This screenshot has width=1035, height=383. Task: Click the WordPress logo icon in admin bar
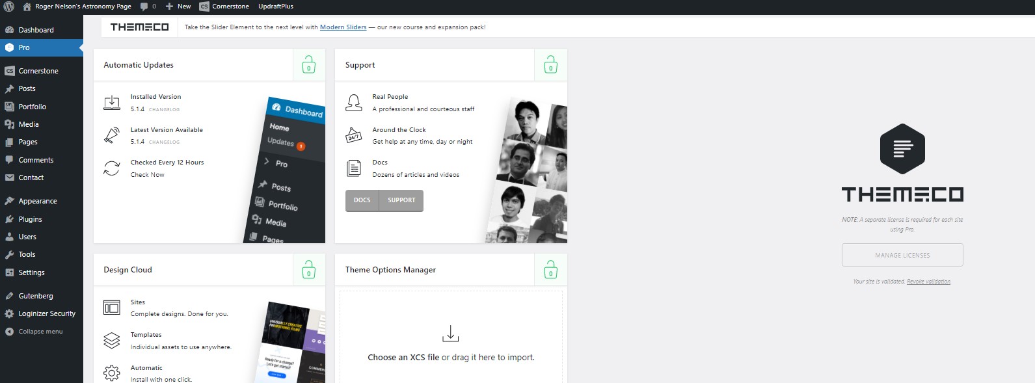(9, 7)
